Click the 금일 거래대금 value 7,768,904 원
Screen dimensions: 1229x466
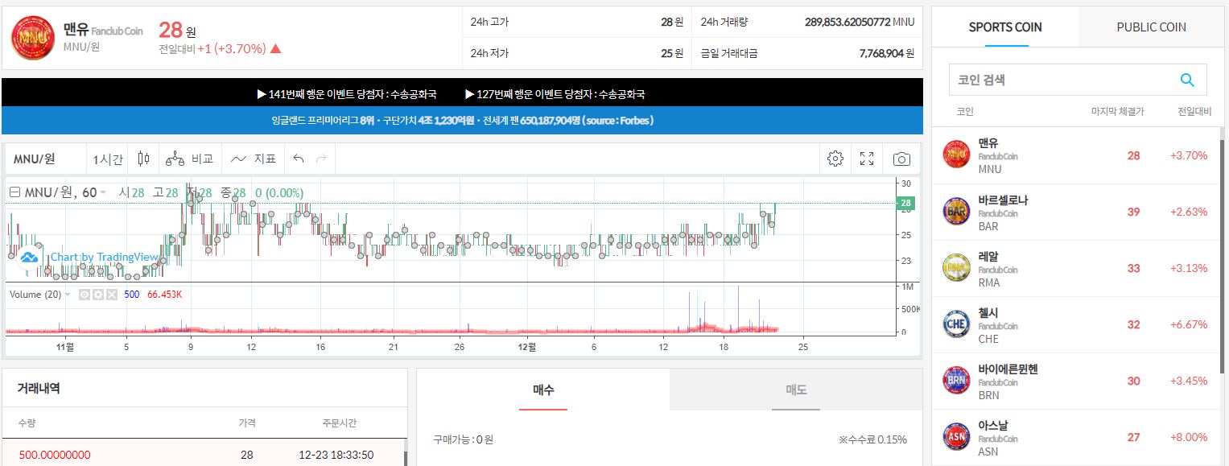coord(887,53)
